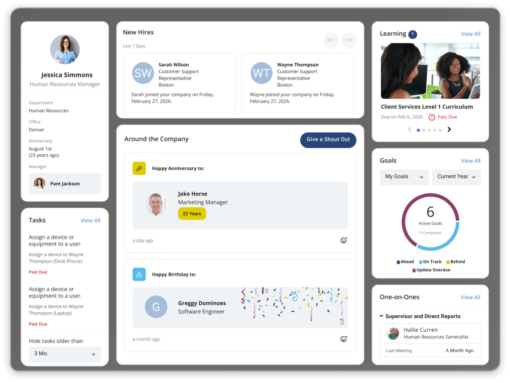
Task: Click 'A Month Ago' last meeting value
Action: coord(460,351)
